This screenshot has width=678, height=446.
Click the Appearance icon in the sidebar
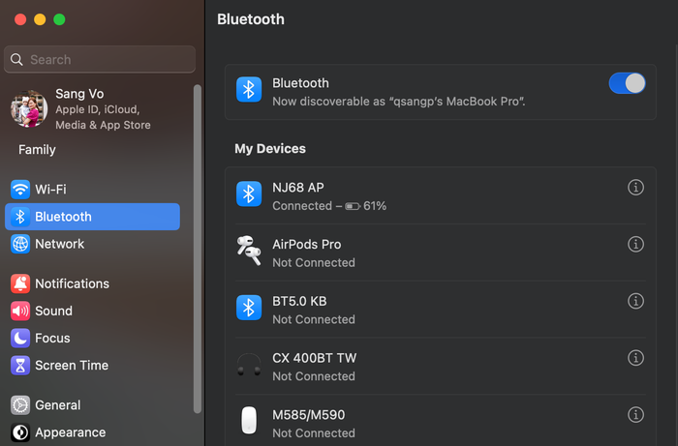click(x=20, y=432)
